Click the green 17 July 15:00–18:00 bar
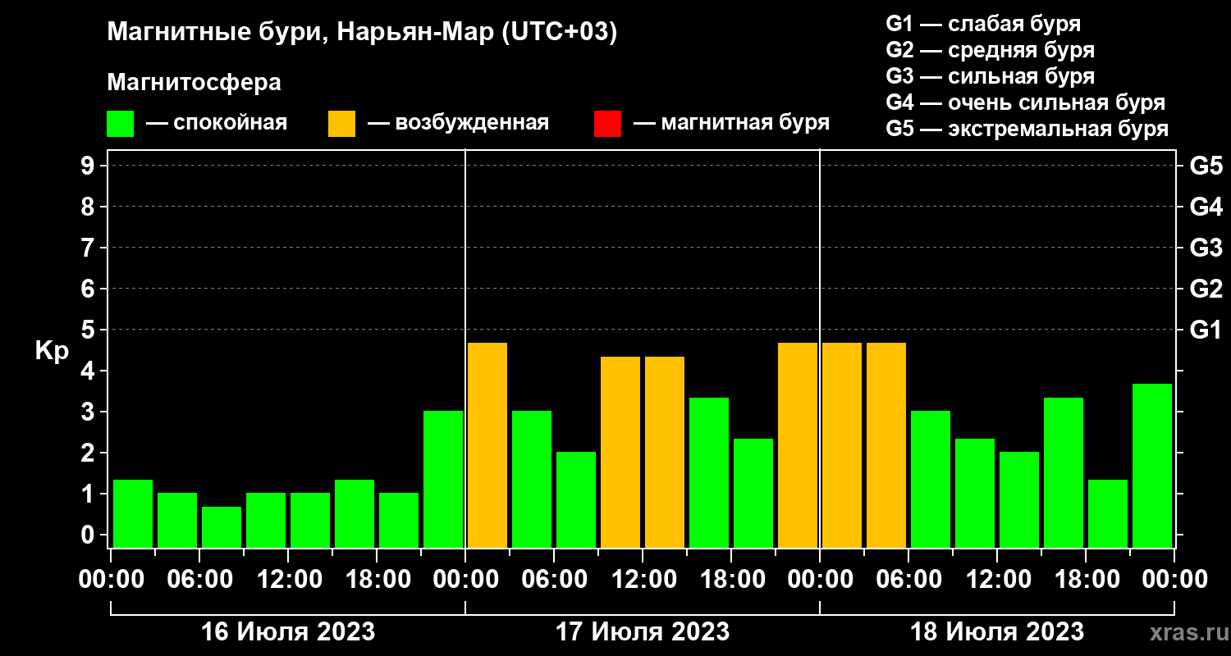1231x656 pixels. tap(709, 472)
